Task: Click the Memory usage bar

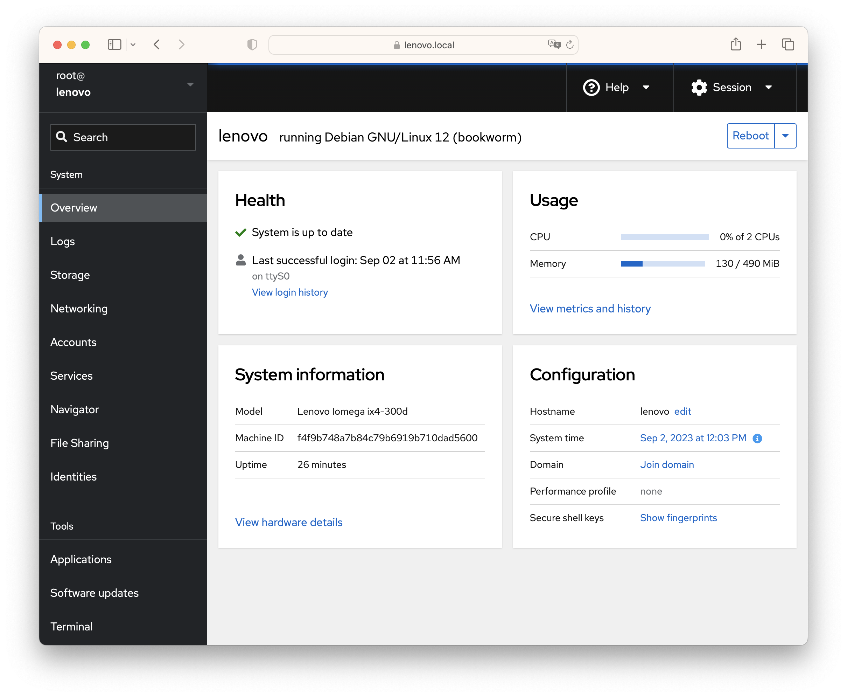Action: (x=663, y=264)
